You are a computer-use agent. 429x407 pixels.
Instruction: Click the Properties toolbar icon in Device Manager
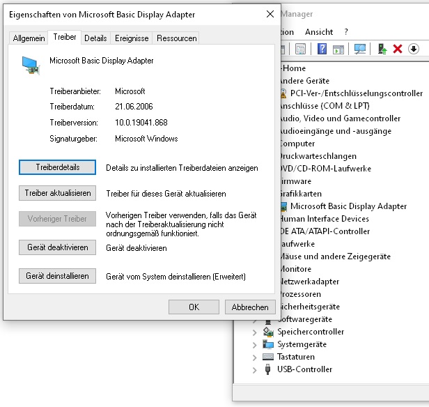(x=300, y=49)
